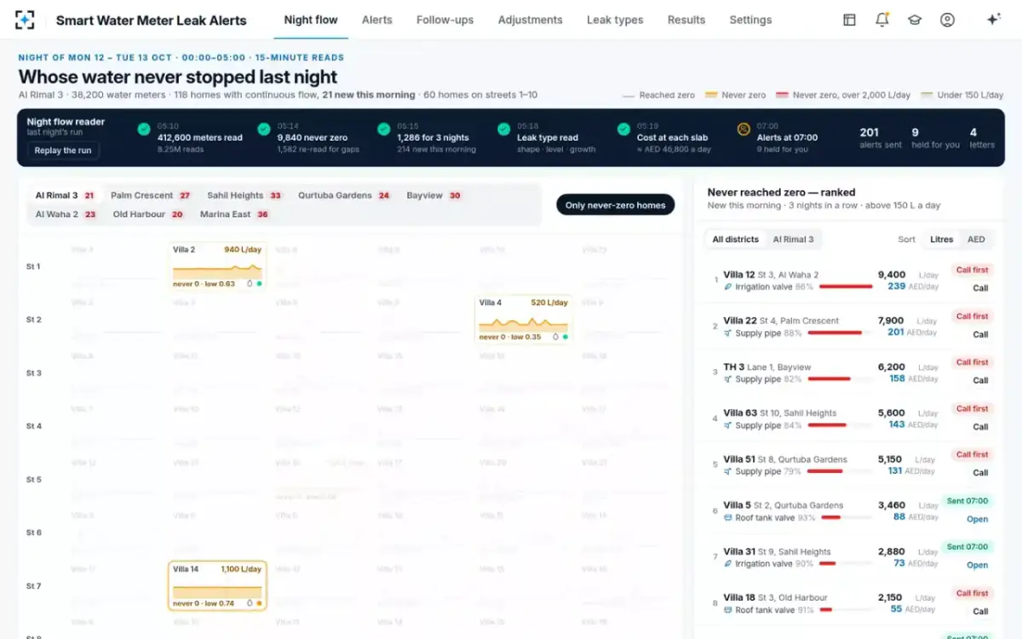Click Replay the run button
Viewport: 1022px width, 639px height.
pos(63,151)
